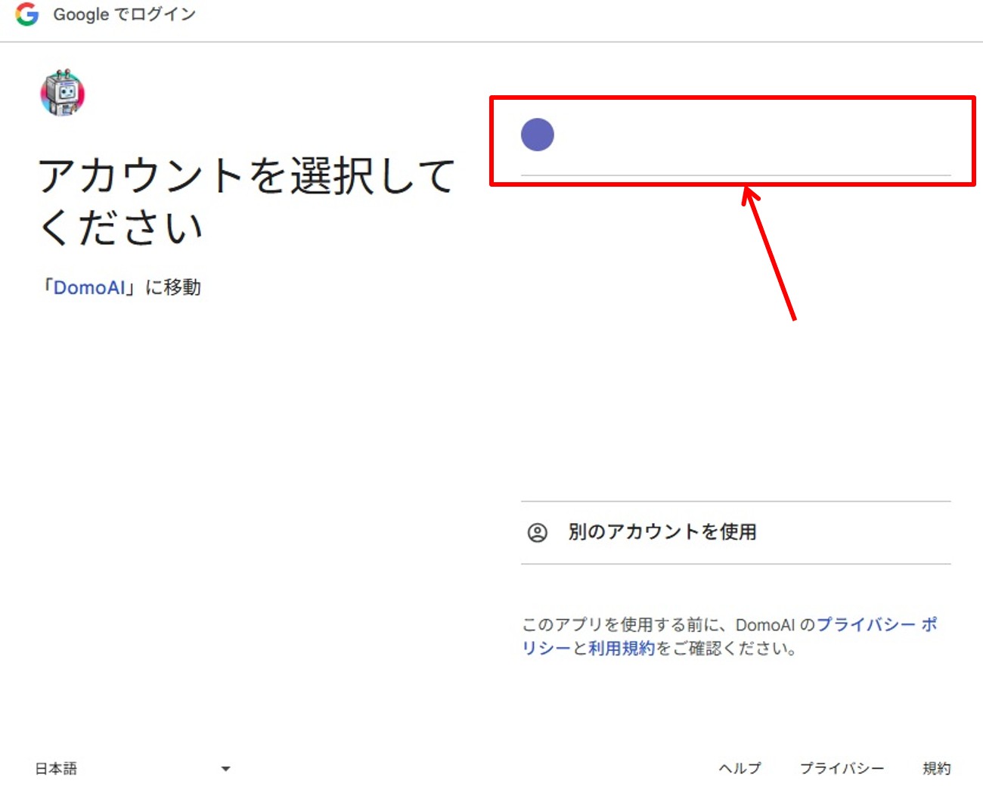This screenshot has height=802, width=983.
Task: Open the blue DomoAI link
Action: (x=89, y=288)
